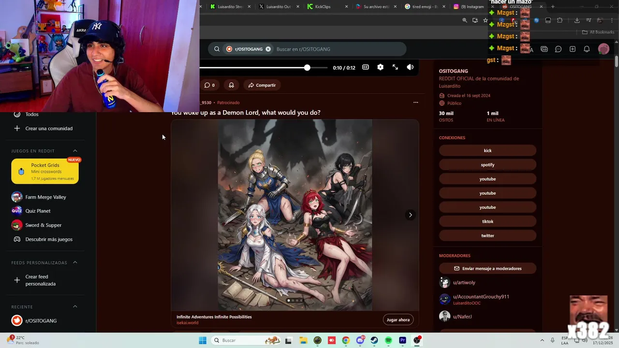Click the award icon on the post

tap(231, 85)
